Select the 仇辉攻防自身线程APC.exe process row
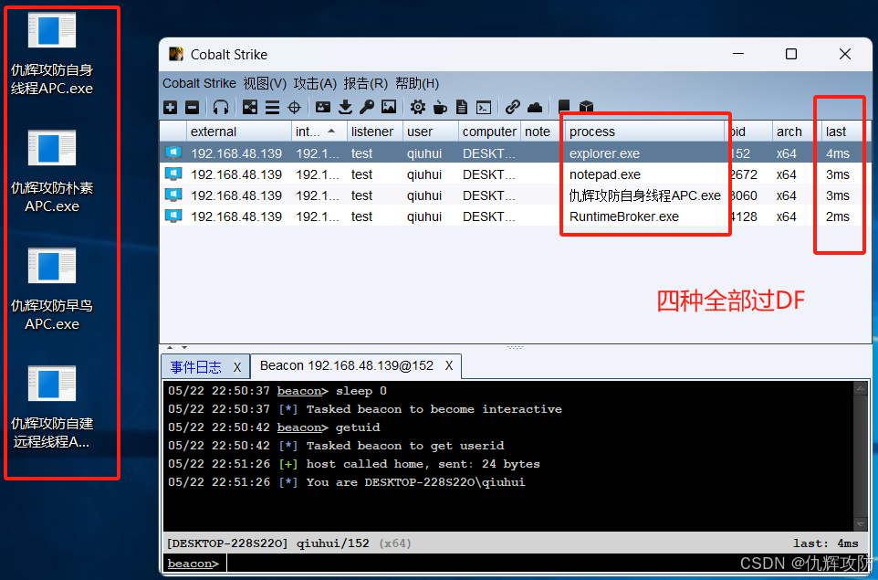The height and width of the screenshot is (580, 878). click(515, 195)
